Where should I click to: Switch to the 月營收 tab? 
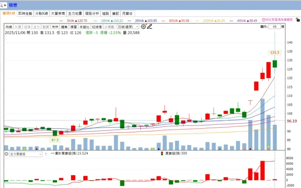(x=127, y=13)
